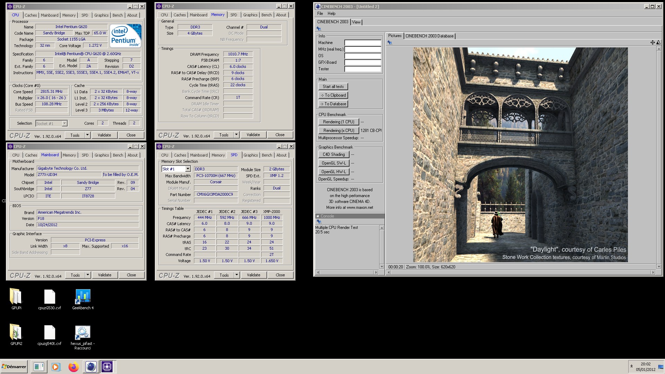Open the Tools dropdown arrow in the SPD tab window
Viewport: 665px width, 374px height.
click(237, 275)
